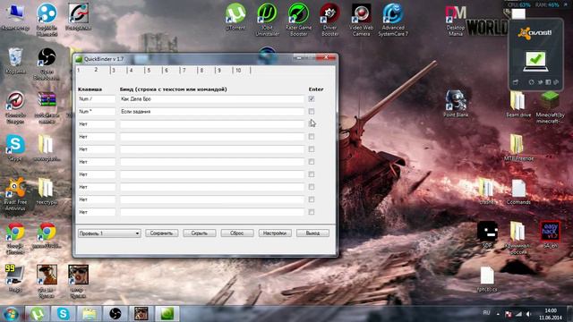This screenshot has width=573, height=322.
Task: Open the Computer desktop icon
Action: [x=15, y=16]
